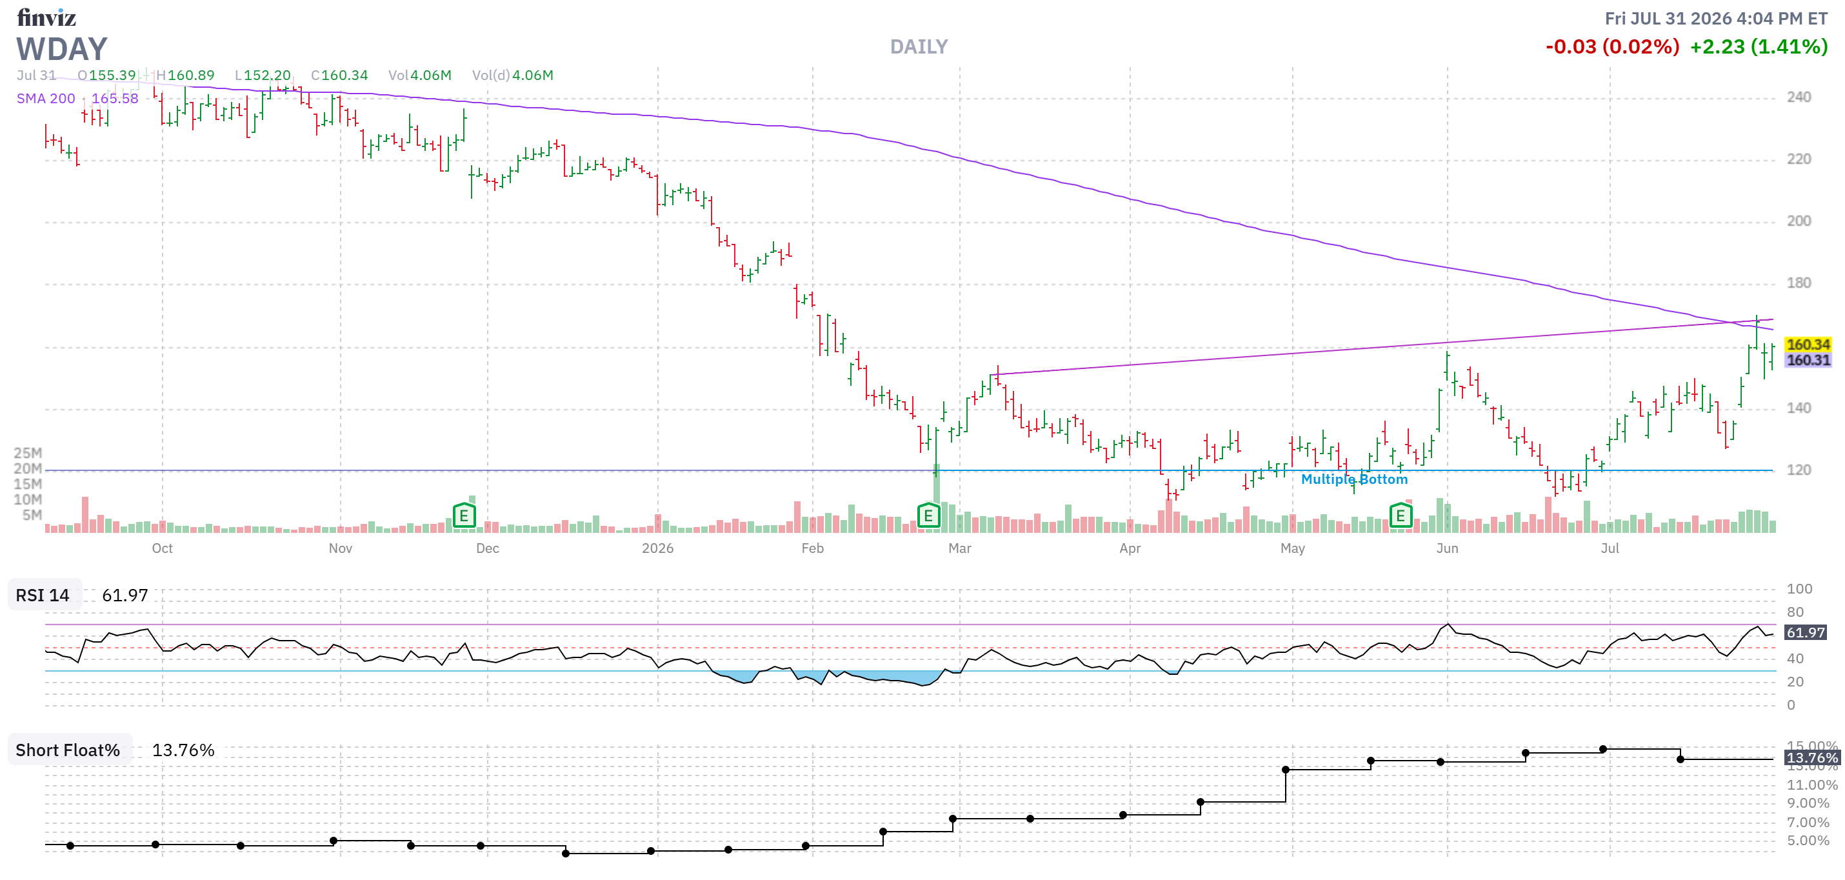The image size is (1845, 880).
Task: Click the Nov label on the time axis
Action: pyautogui.click(x=340, y=548)
